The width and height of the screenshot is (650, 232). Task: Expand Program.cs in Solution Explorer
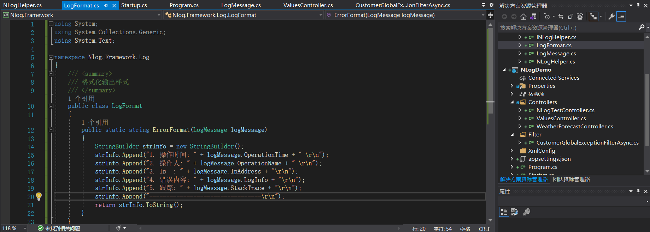click(512, 167)
